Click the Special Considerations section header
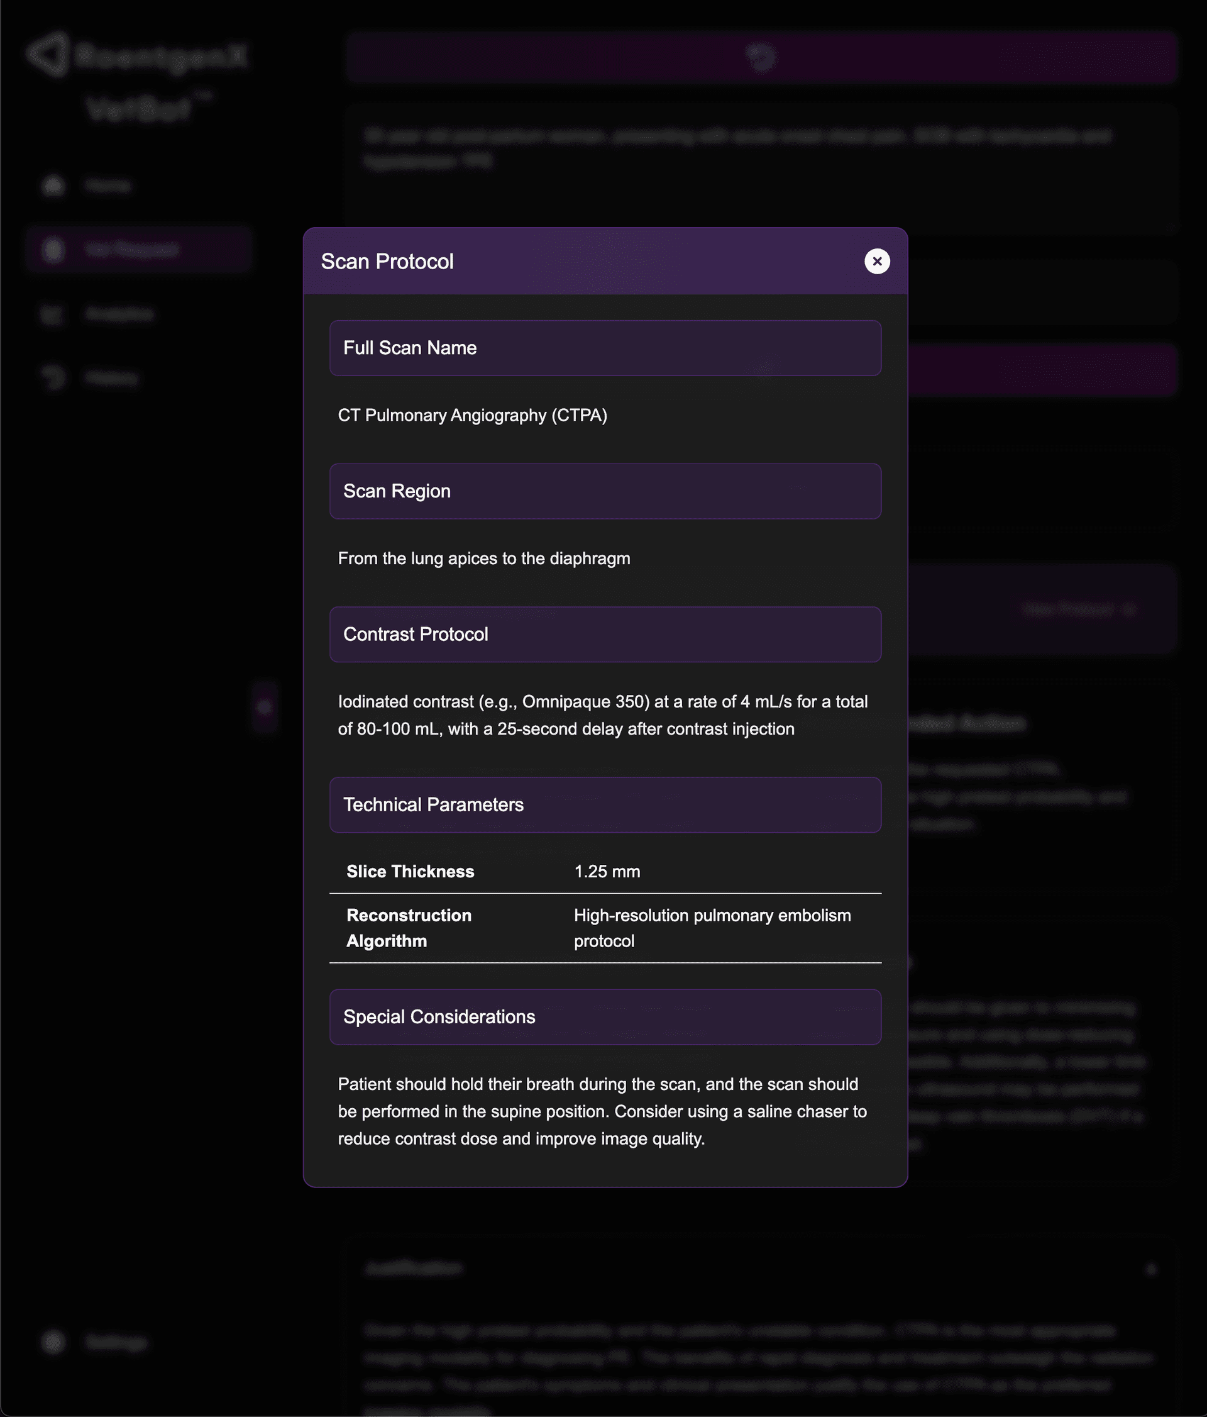This screenshot has width=1207, height=1417. coord(605,1016)
